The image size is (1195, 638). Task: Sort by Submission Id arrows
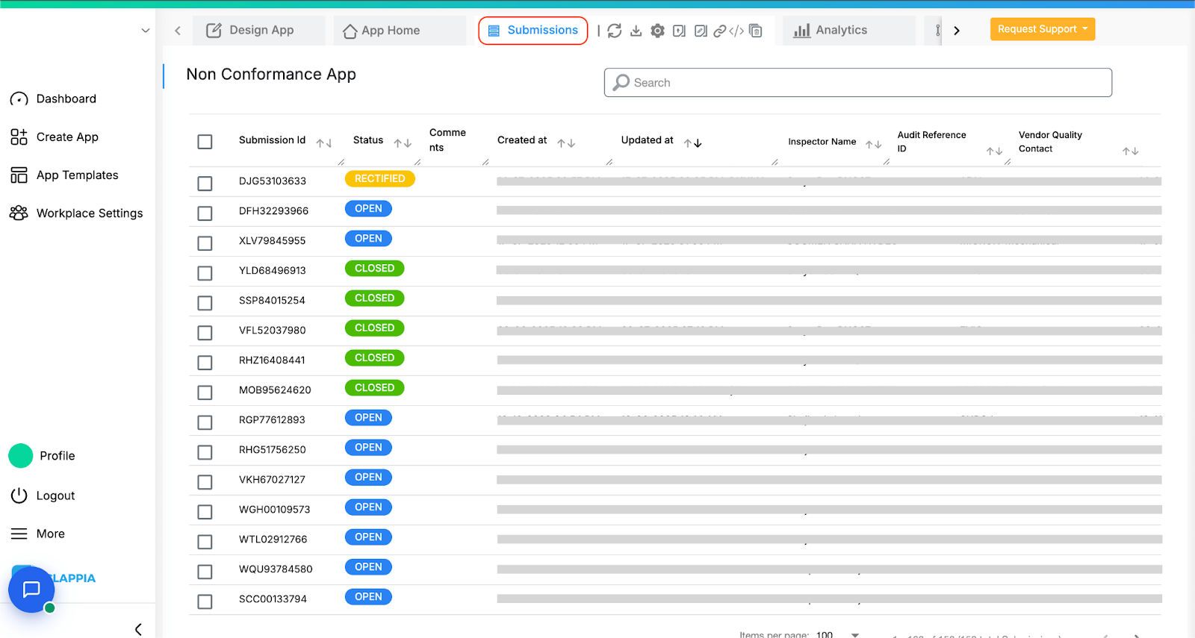324,143
